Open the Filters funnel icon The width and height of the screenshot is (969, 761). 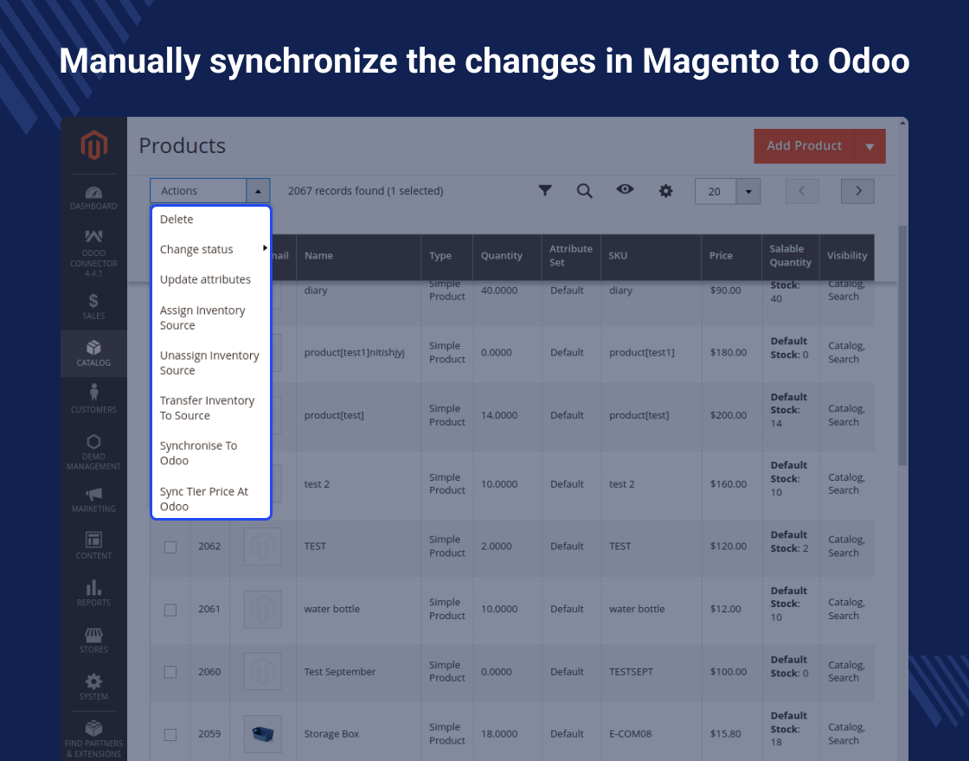[545, 191]
